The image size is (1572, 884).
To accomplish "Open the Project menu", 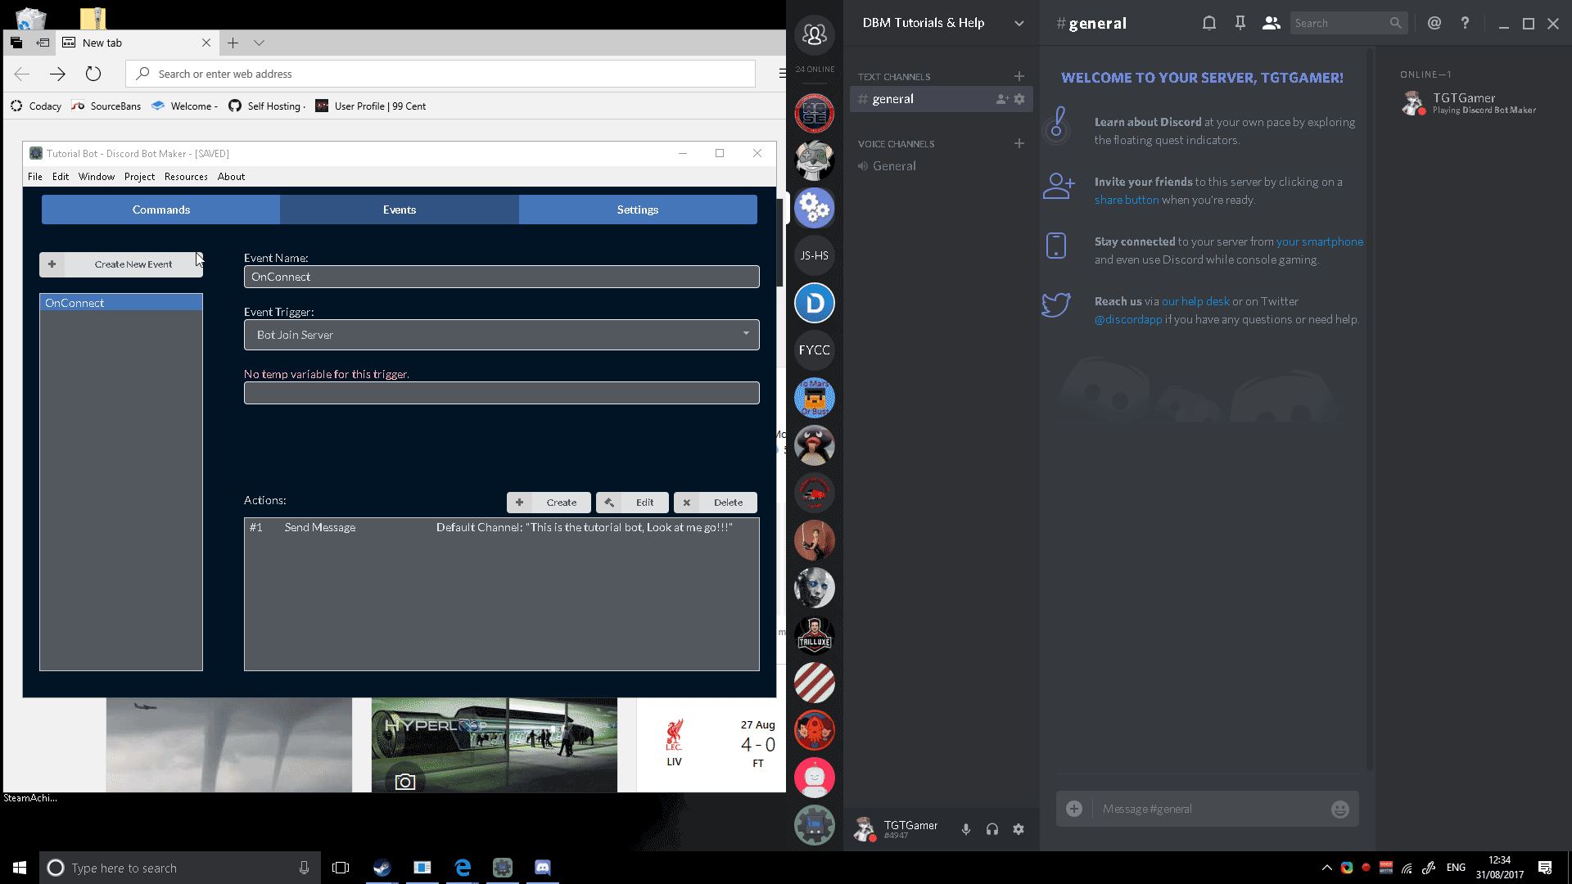I will [x=139, y=177].
